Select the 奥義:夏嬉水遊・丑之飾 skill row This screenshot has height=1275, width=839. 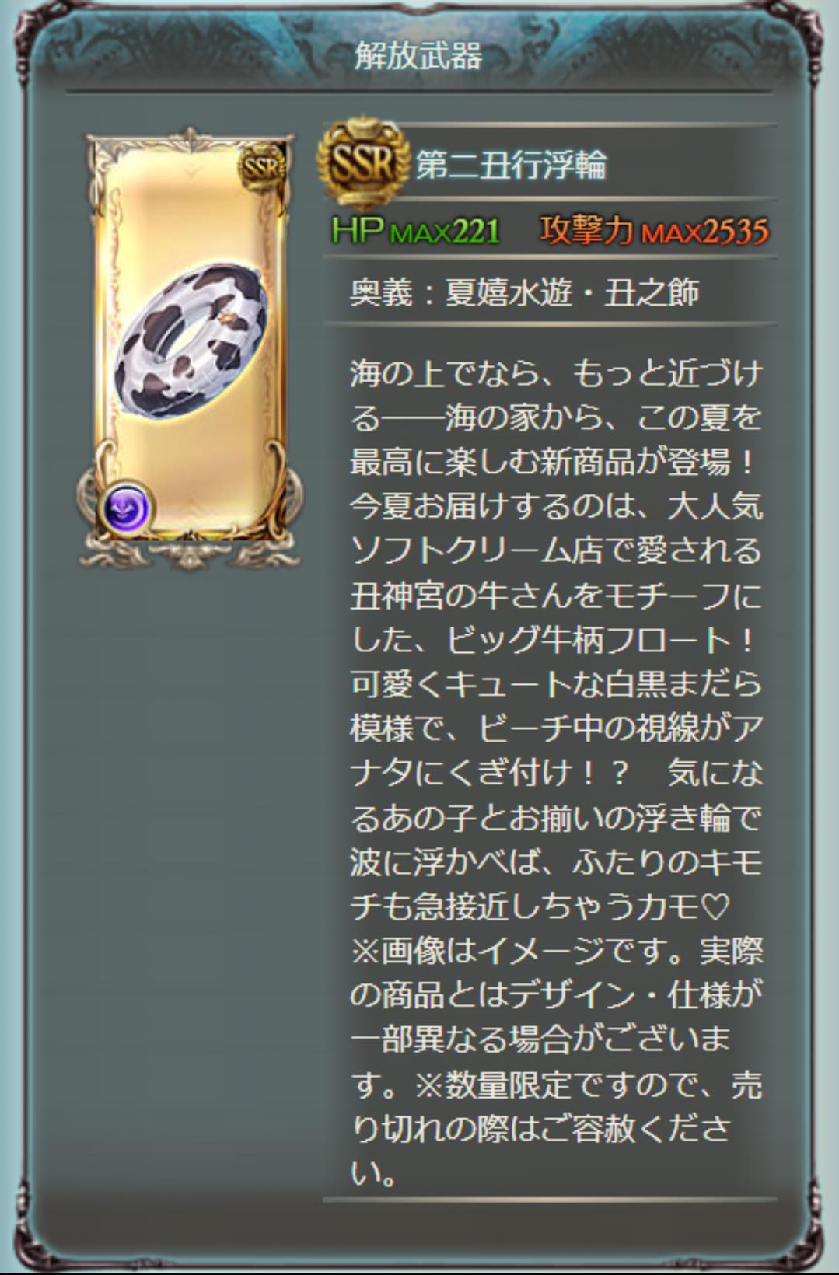(x=549, y=292)
